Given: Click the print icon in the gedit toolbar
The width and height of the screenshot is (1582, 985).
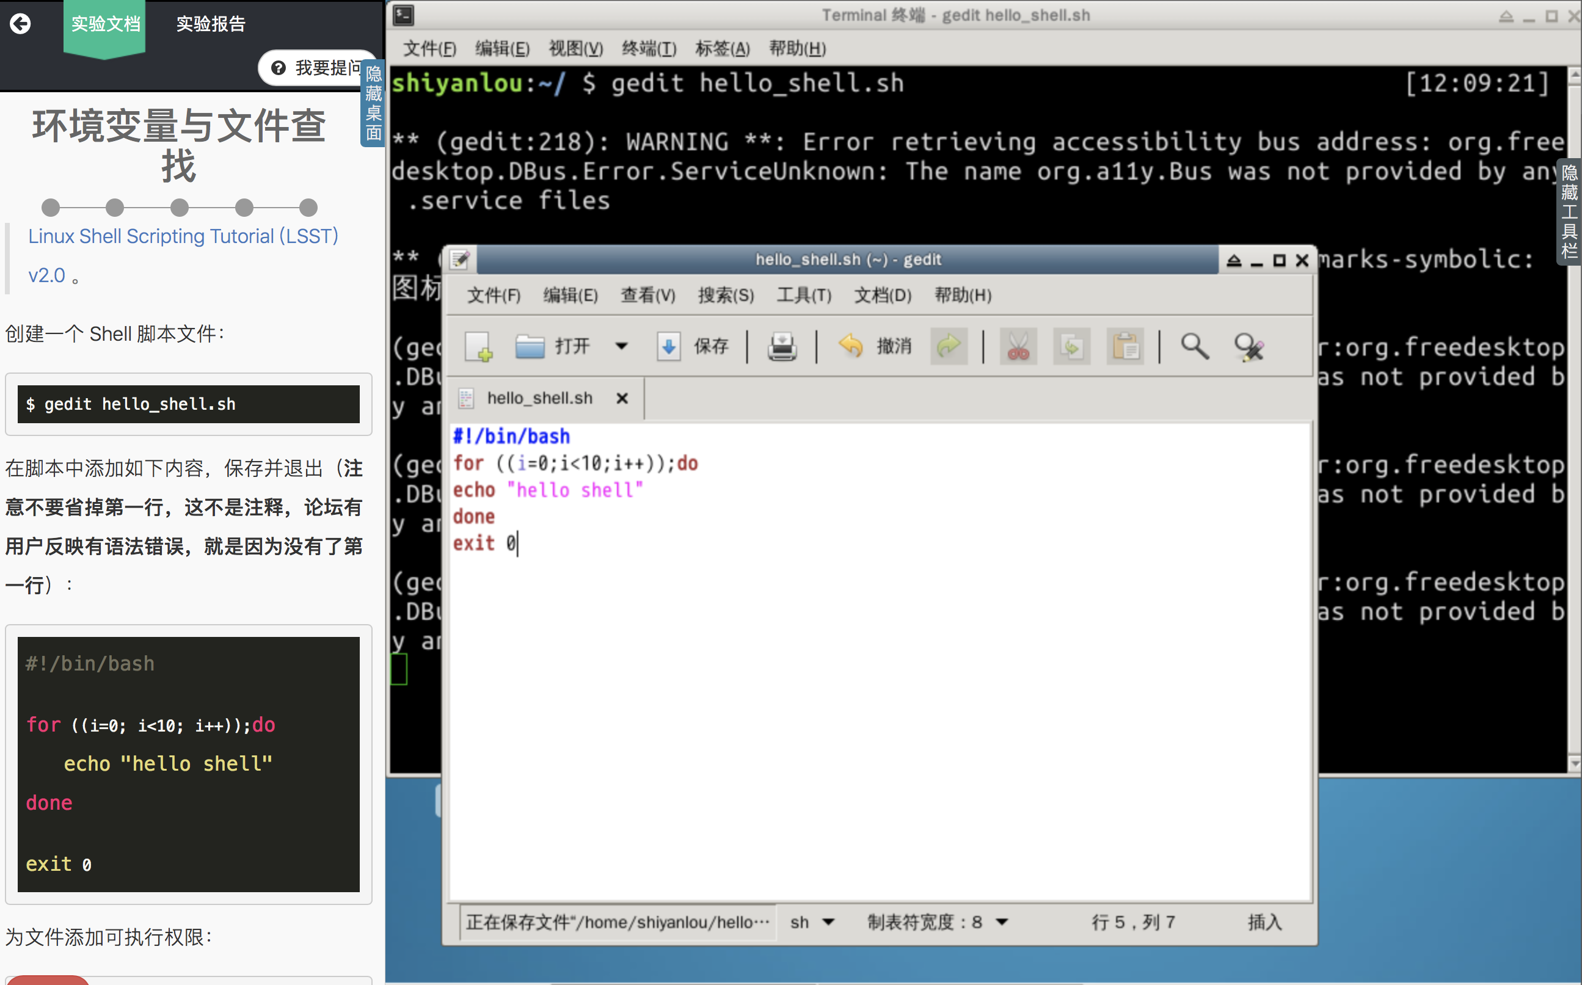Looking at the screenshot, I should 781,346.
